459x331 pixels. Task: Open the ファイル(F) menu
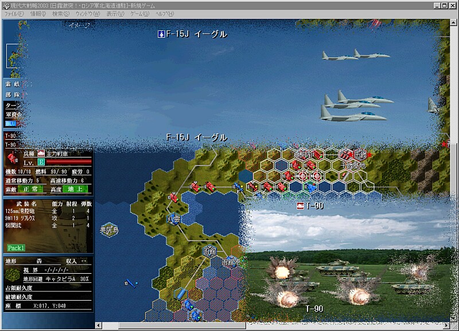pos(14,14)
